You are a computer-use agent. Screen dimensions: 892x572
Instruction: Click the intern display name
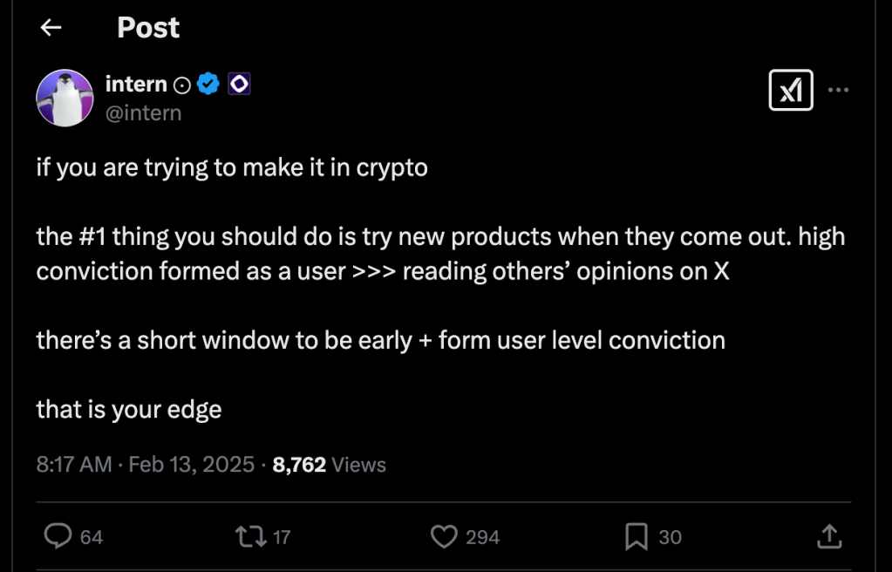135,85
